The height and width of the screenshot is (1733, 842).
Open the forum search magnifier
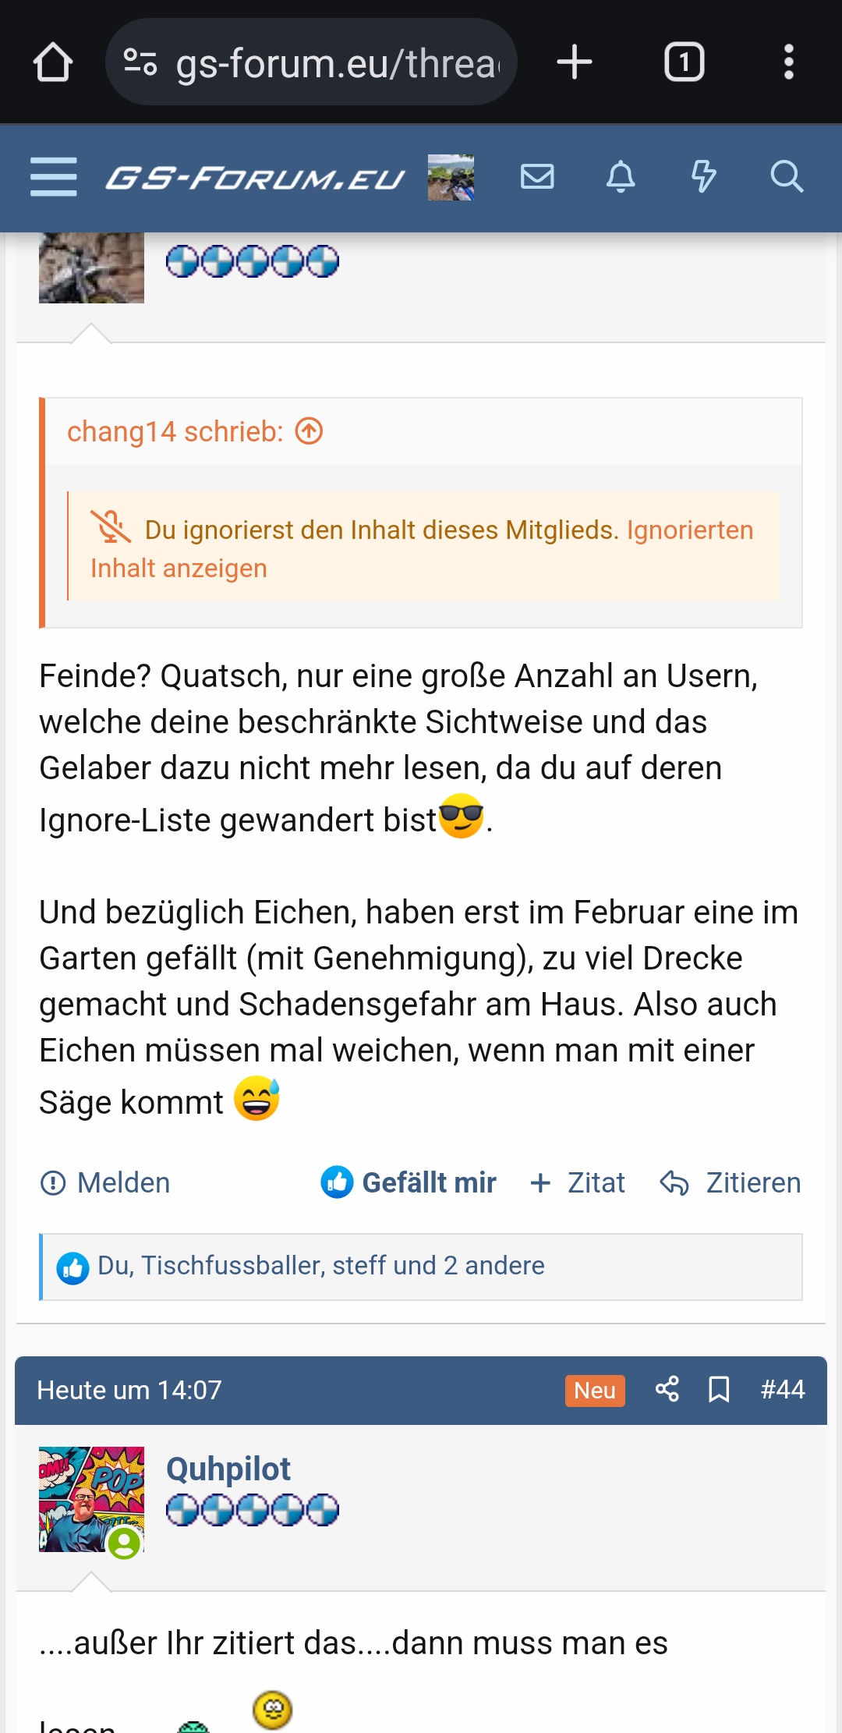click(x=786, y=177)
